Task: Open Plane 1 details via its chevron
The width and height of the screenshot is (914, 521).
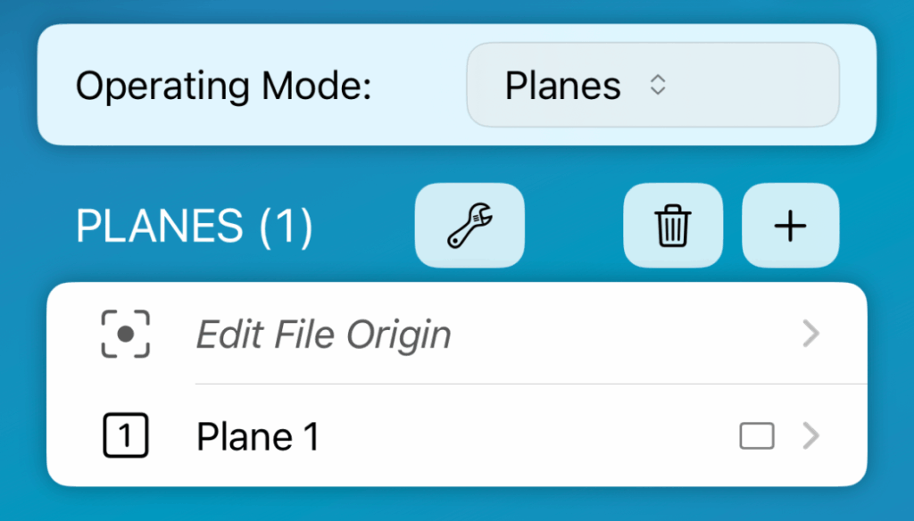Action: point(810,437)
